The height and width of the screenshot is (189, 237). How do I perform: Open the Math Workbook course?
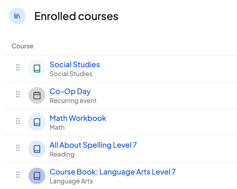pos(78,118)
